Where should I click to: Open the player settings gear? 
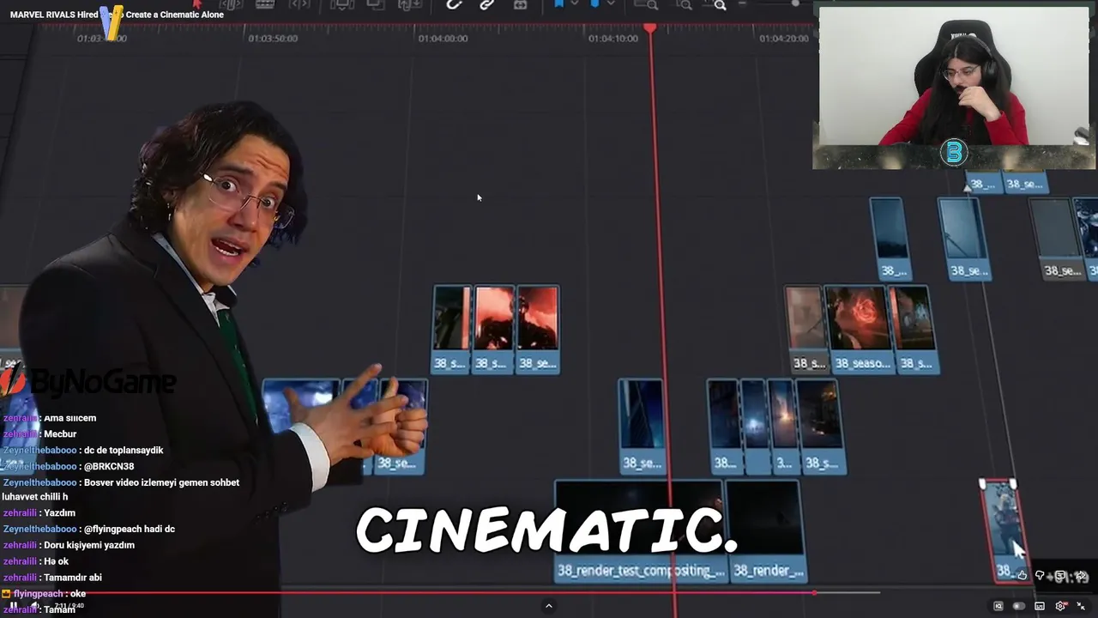[1060, 606]
